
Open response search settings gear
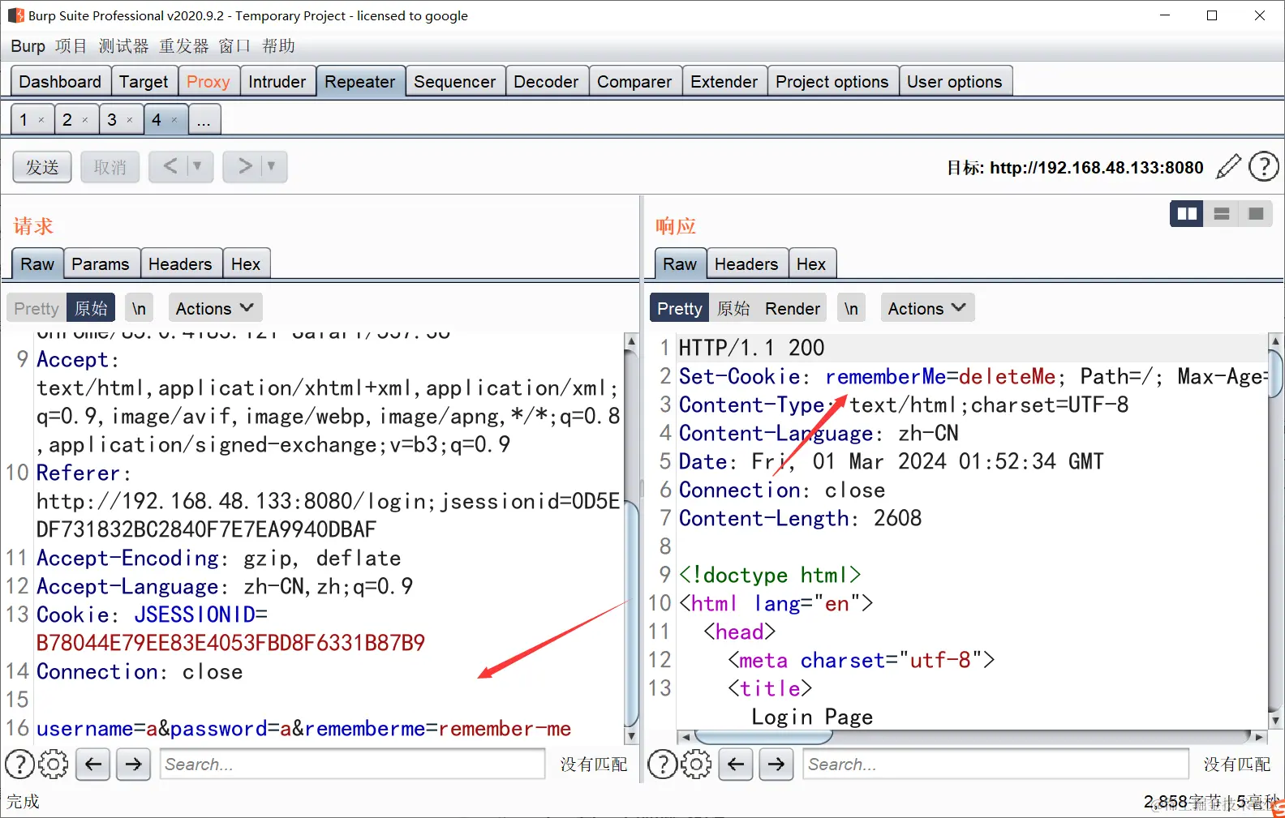696,764
